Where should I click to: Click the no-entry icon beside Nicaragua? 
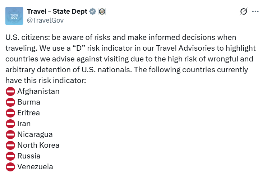click(x=10, y=134)
